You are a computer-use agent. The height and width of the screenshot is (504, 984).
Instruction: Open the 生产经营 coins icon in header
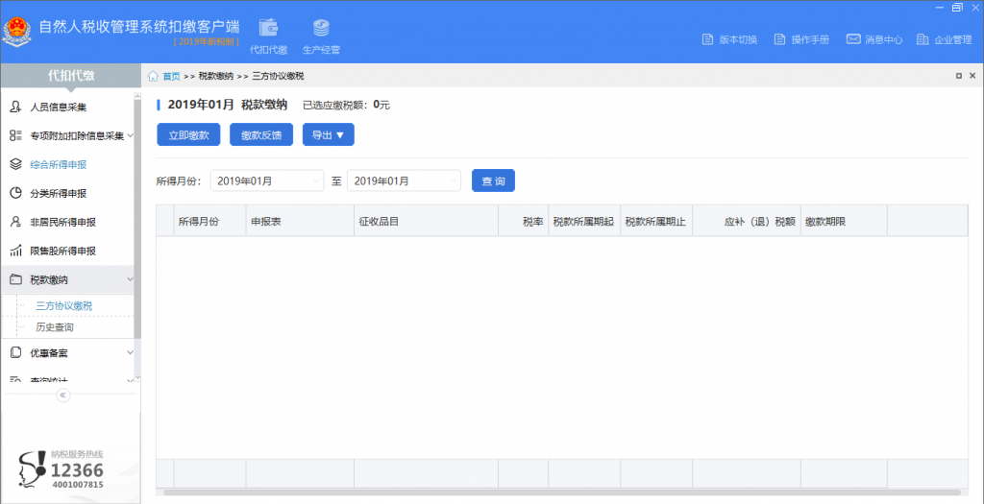[321, 28]
